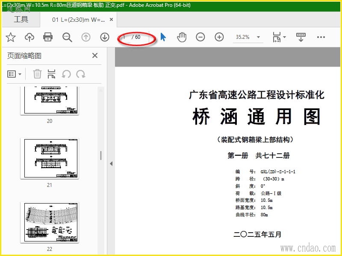Click the GXL(ZD)-Z-1-1-1 code text
This screenshot has height=256, width=342.
pos(278,172)
